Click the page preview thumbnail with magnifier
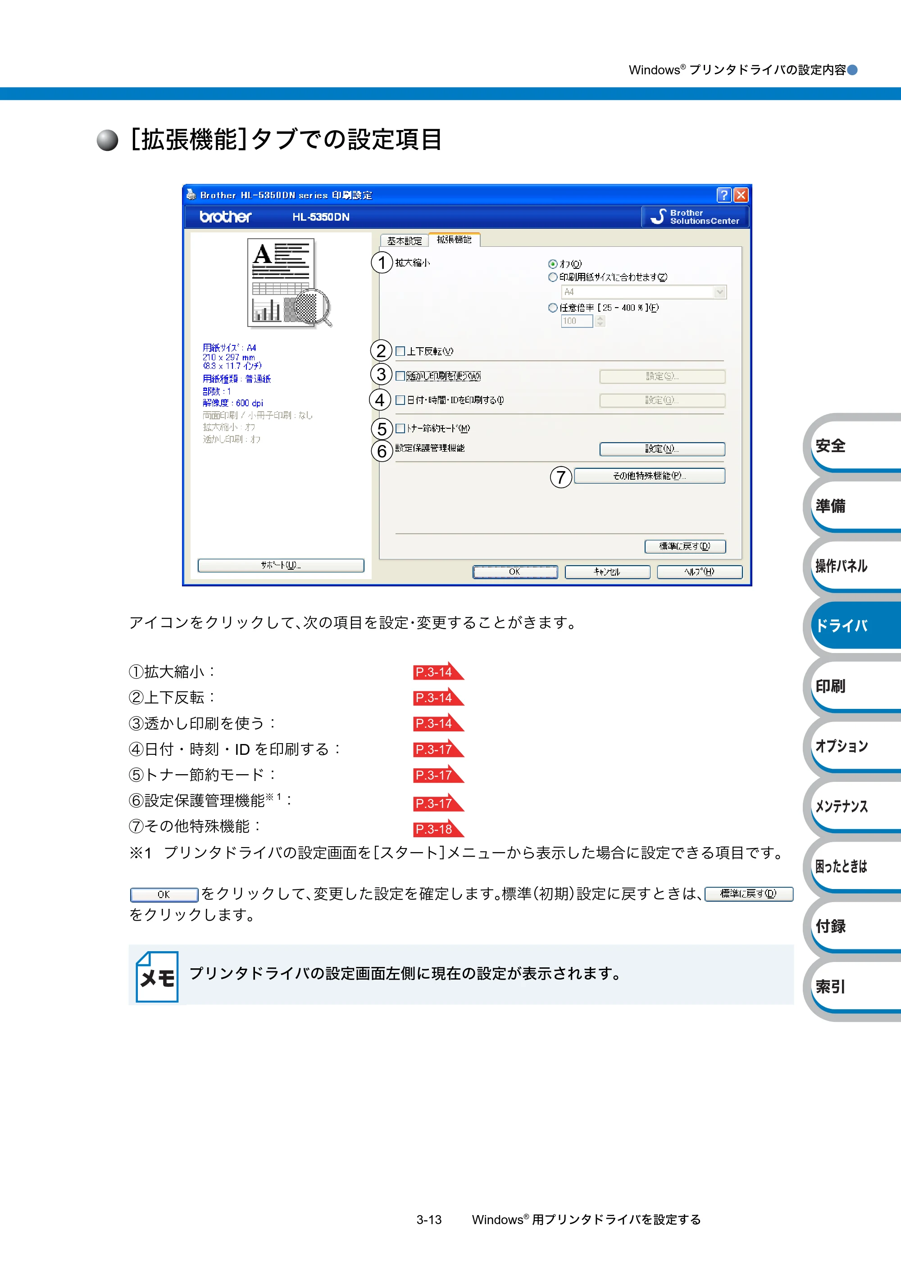901x1275 pixels. coord(289,283)
